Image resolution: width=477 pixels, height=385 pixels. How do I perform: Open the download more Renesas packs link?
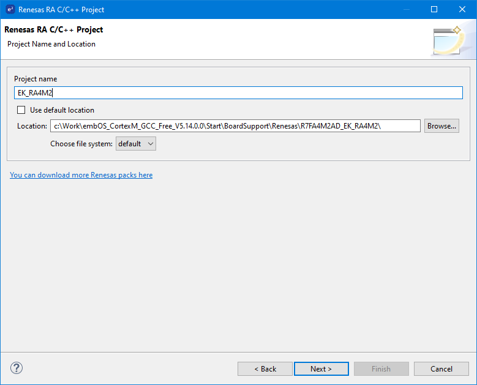[81, 175]
